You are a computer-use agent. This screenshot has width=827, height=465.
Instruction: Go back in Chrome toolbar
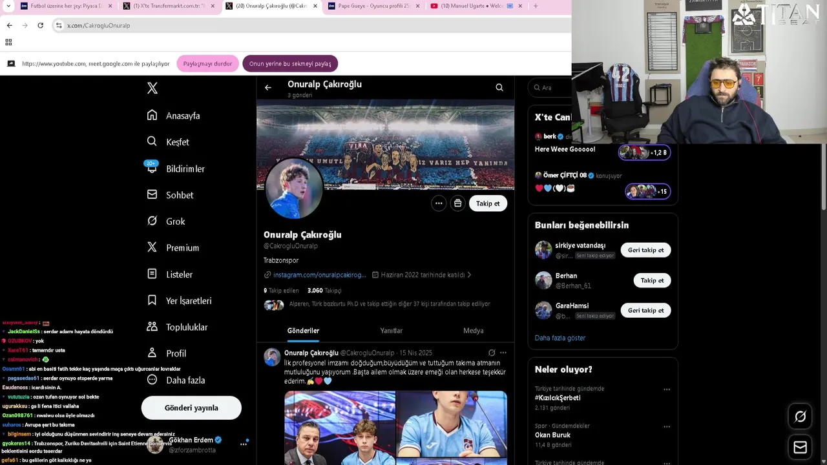tap(9, 25)
